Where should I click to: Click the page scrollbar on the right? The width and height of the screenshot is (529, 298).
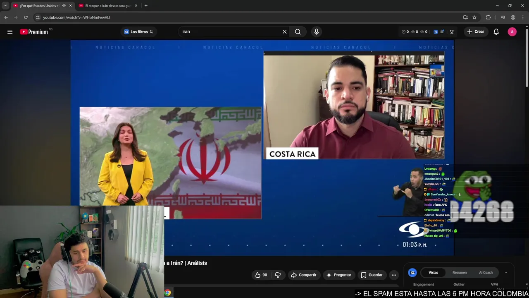(x=527, y=58)
